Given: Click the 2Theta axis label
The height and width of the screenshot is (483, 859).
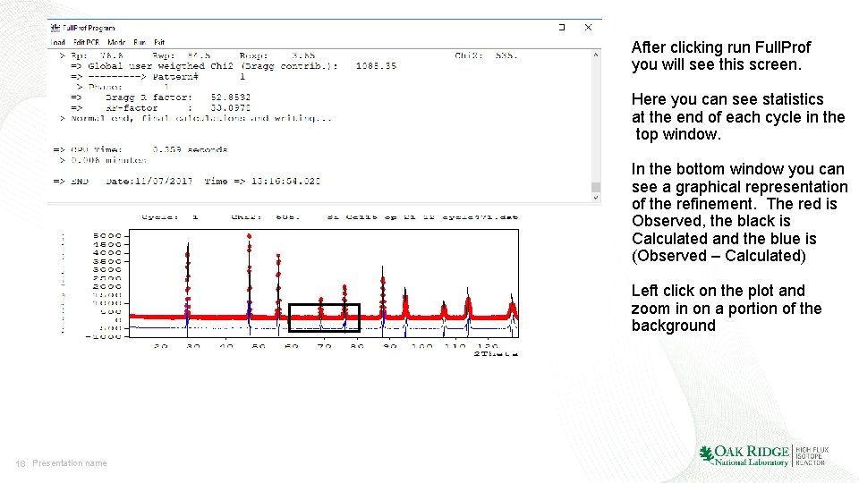Looking at the screenshot, I should (496, 354).
